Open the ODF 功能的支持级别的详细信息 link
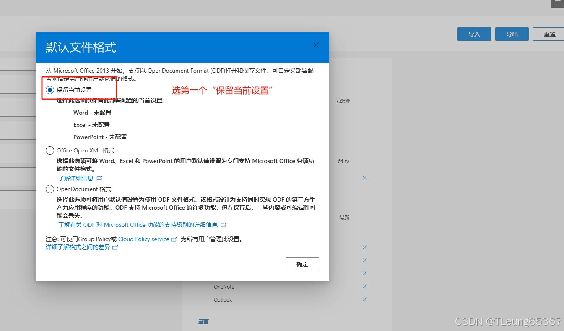The image size is (564, 331). tap(138, 225)
